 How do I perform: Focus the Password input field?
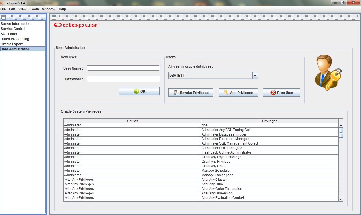coord(123,79)
